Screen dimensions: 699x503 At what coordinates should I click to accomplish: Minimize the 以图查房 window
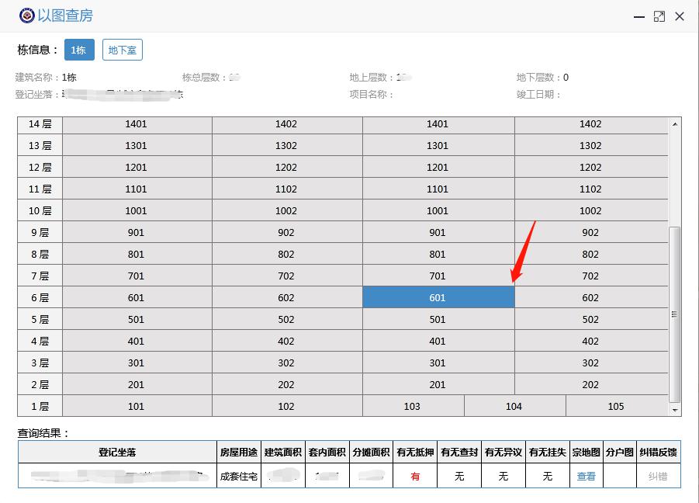click(x=638, y=16)
